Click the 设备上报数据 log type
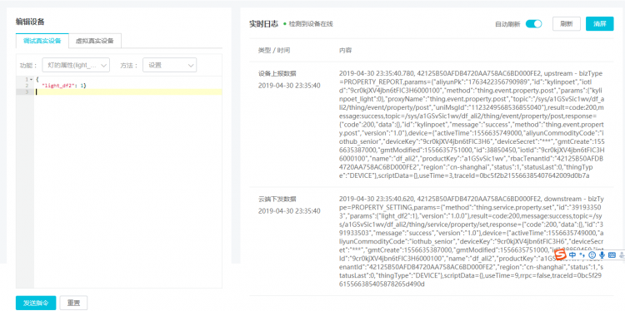Image resolution: width=625 pixels, height=311 pixels. pyautogui.click(x=277, y=73)
